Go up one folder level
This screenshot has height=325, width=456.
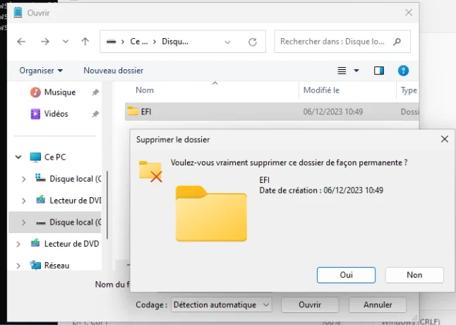[85, 42]
